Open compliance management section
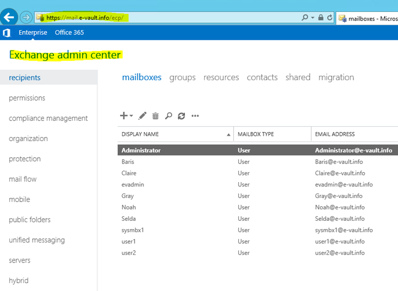The height and width of the screenshot is (291, 398). [x=49, y=118]
